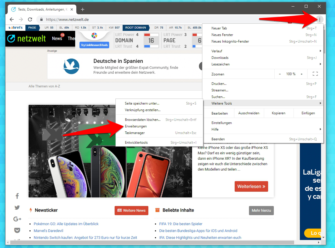Click the Weiterlesen button
The width and height of the screenshot is (335, 248).
pyautogui.click(x=251, y=187)
